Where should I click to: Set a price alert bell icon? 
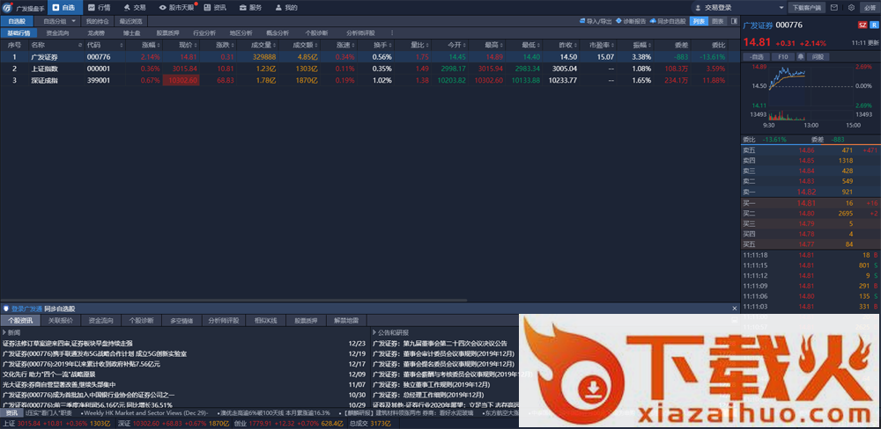(800, 56)
